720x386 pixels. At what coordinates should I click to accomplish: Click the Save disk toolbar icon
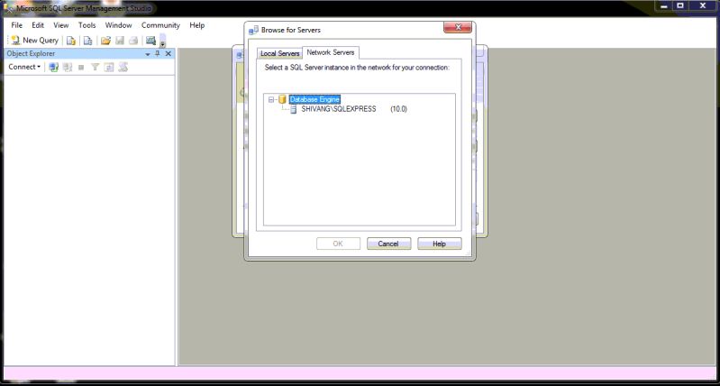point(120,41)
